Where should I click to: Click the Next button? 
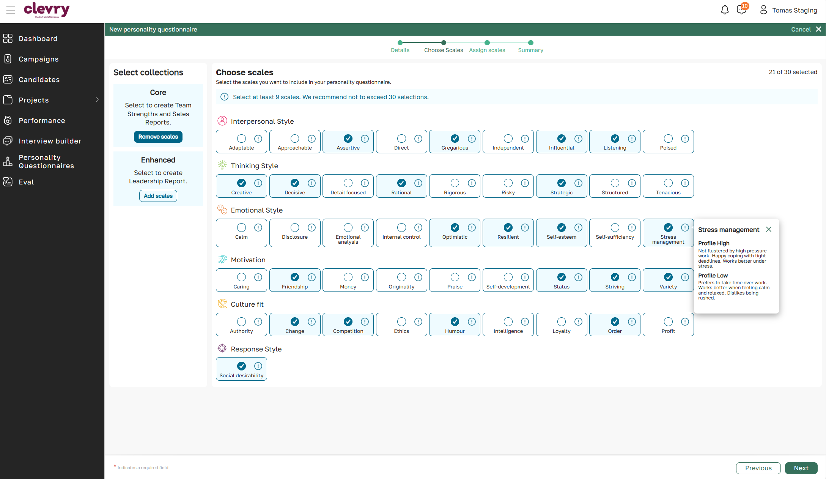click(801, 468)
